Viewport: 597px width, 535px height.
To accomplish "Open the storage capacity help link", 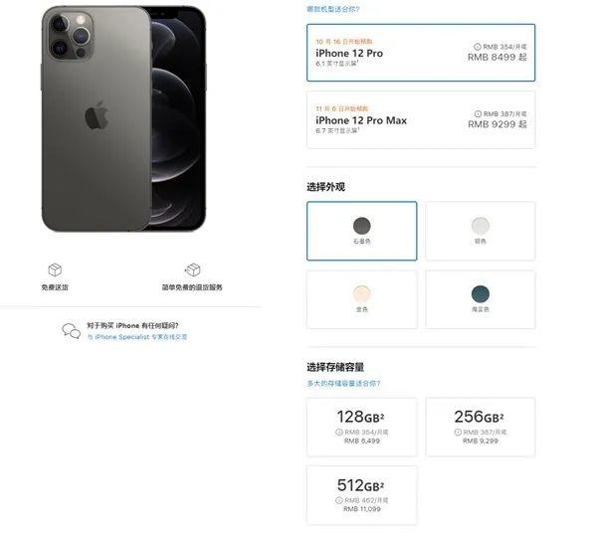I will [x=343, y=384].
